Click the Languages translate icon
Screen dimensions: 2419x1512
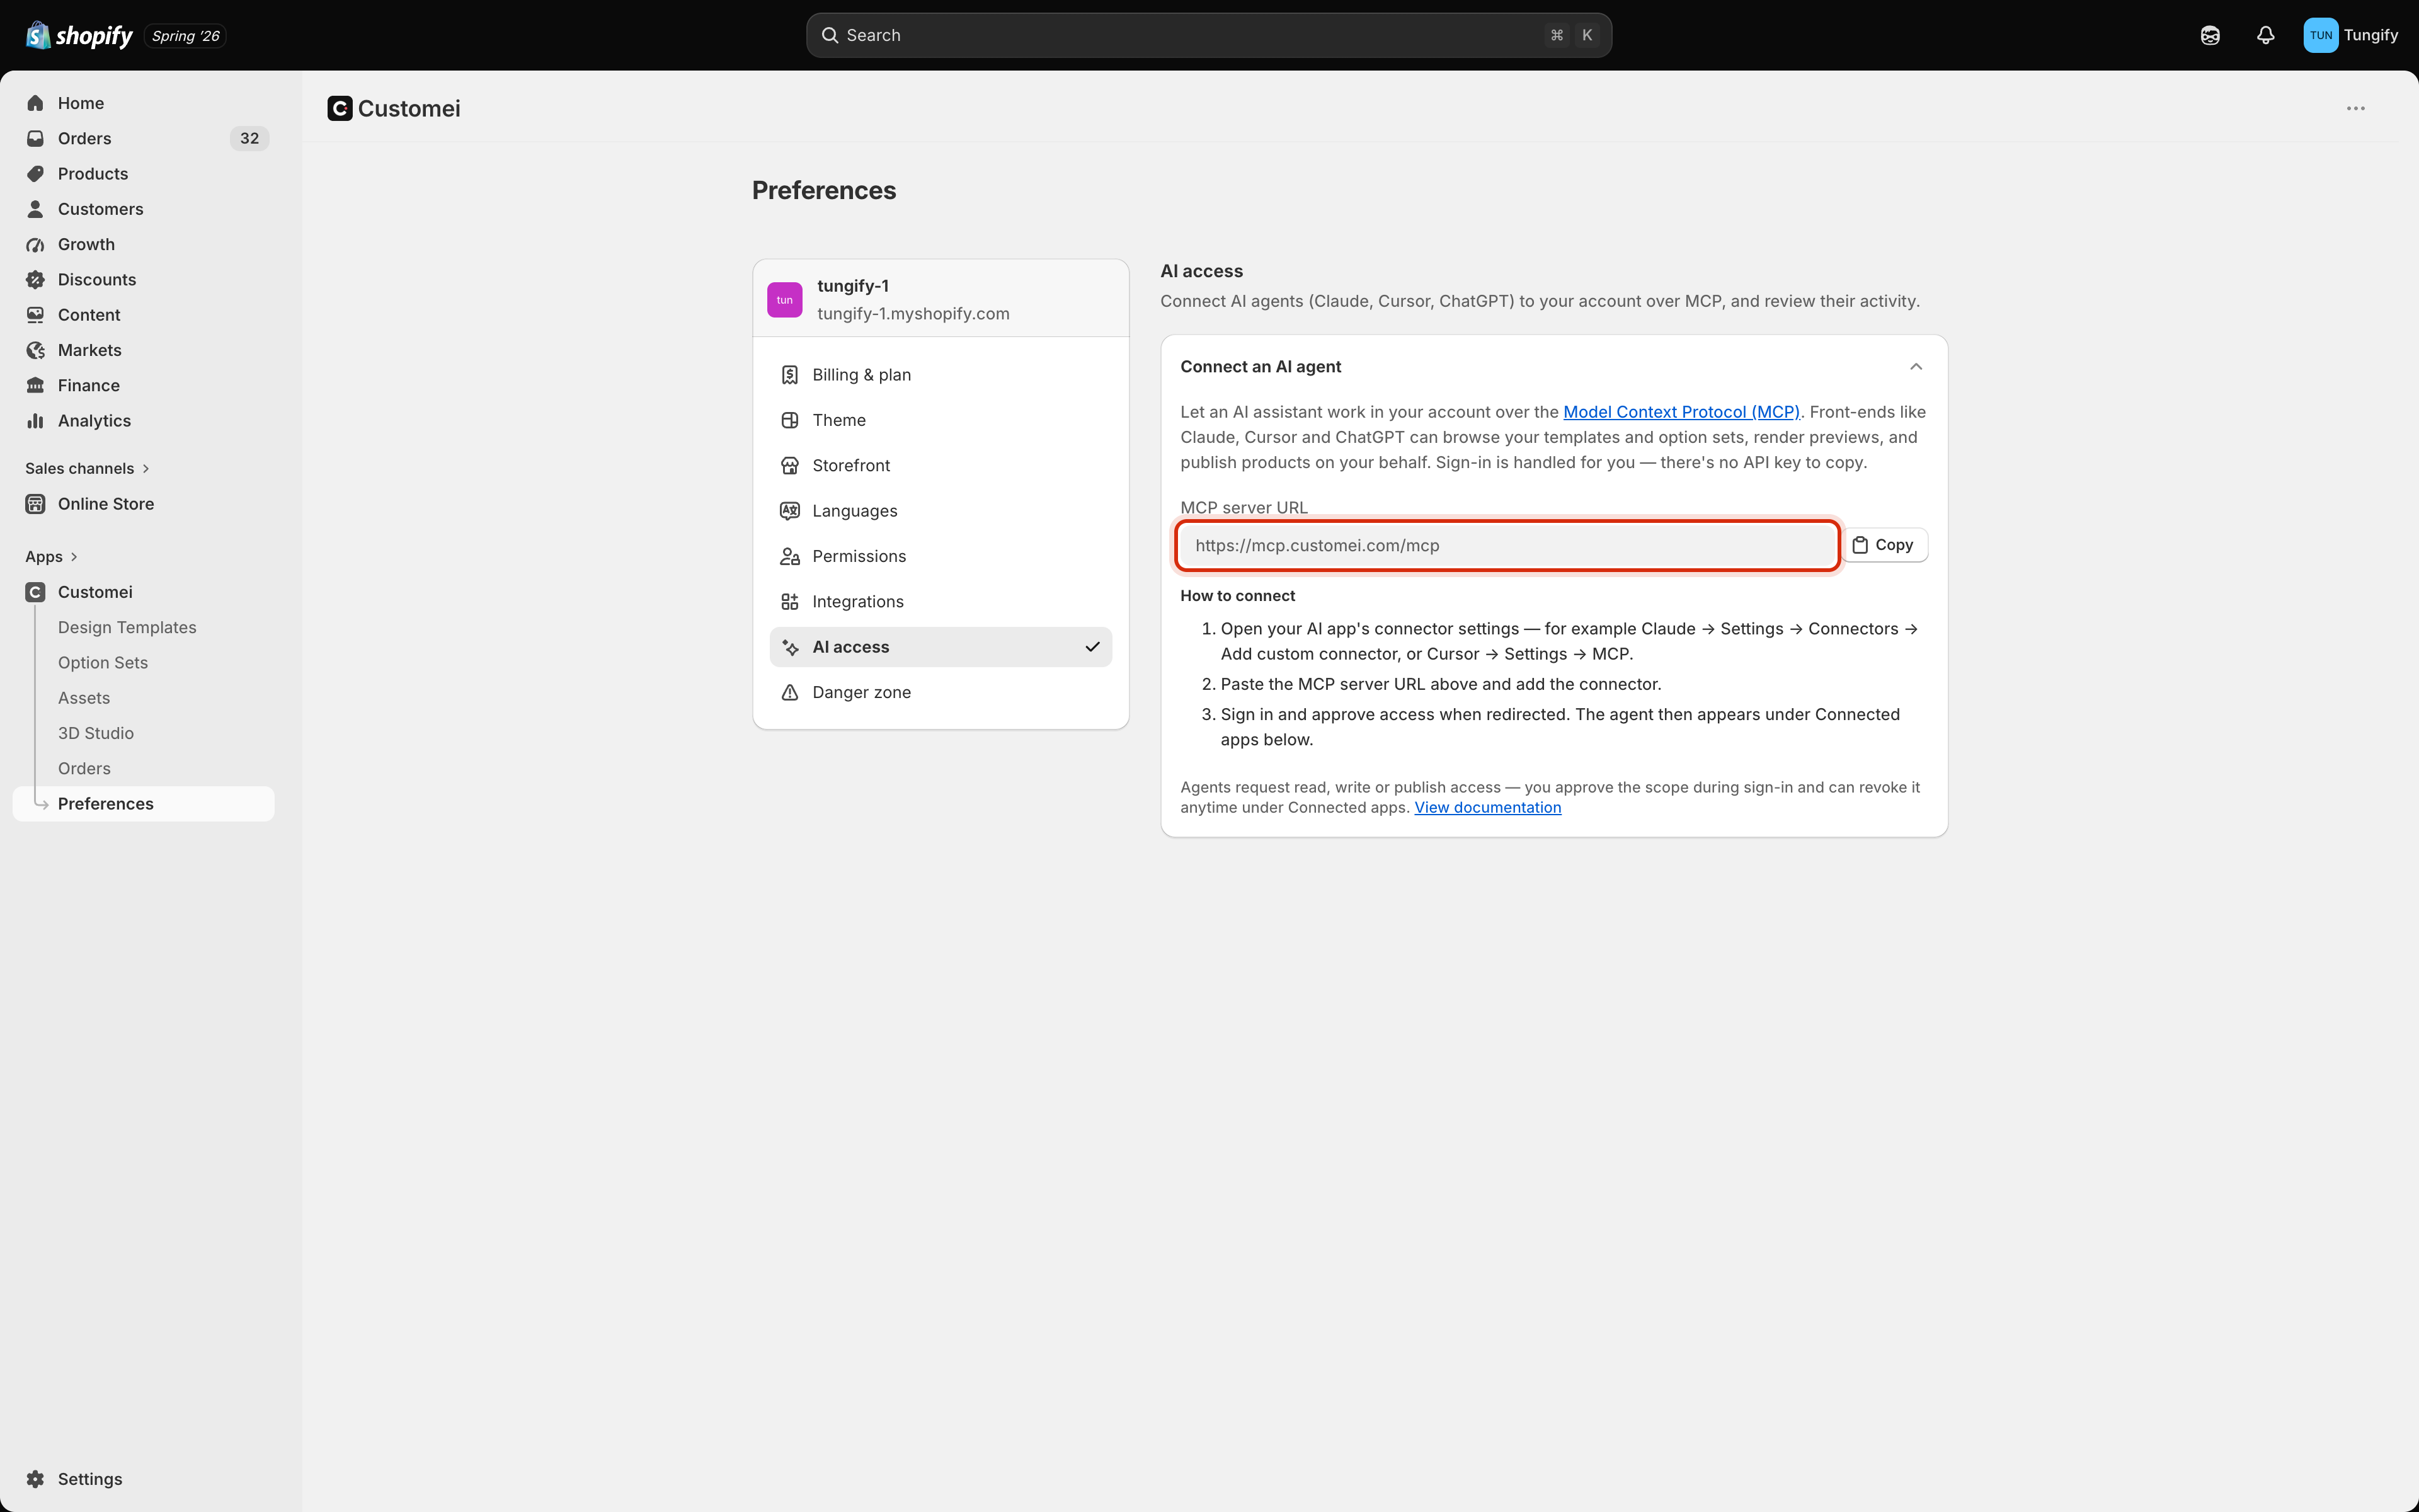click(x=790, y=511)
